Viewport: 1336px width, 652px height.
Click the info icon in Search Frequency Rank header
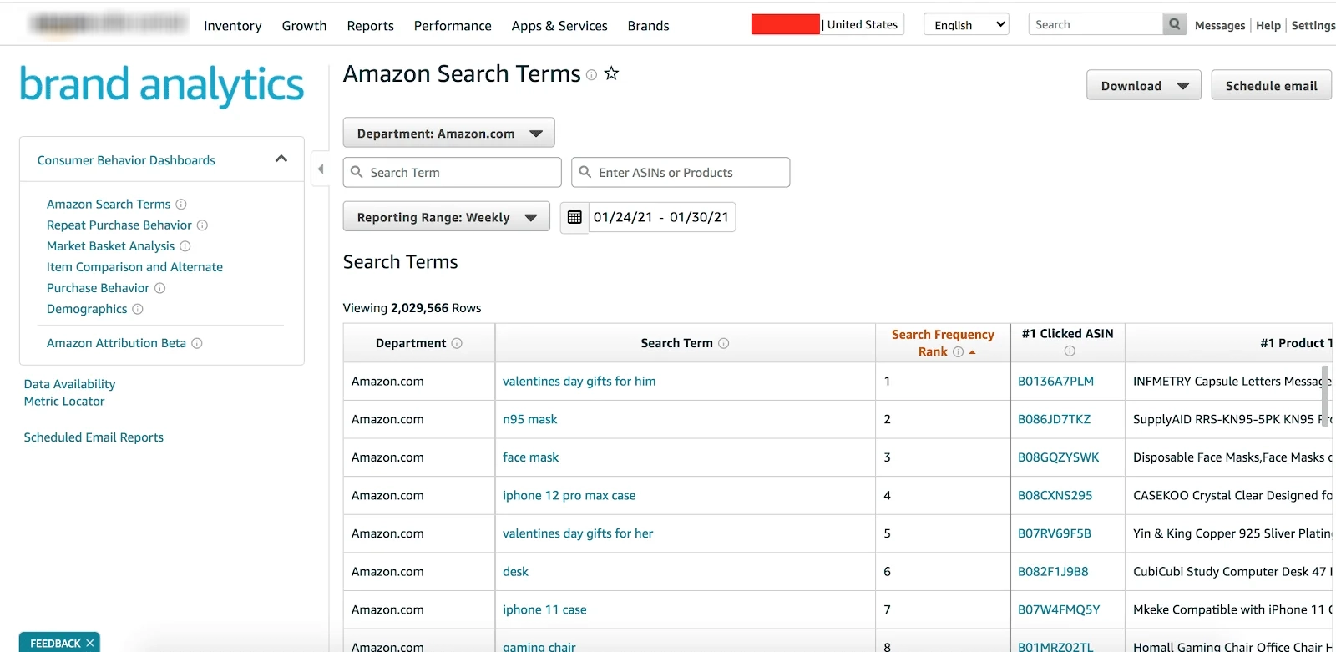(959, 352)
